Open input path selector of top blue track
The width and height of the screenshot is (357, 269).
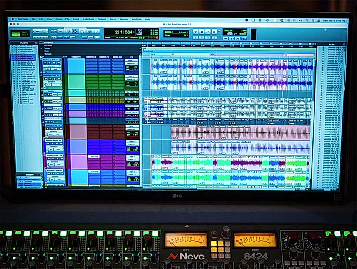[131, 60]
